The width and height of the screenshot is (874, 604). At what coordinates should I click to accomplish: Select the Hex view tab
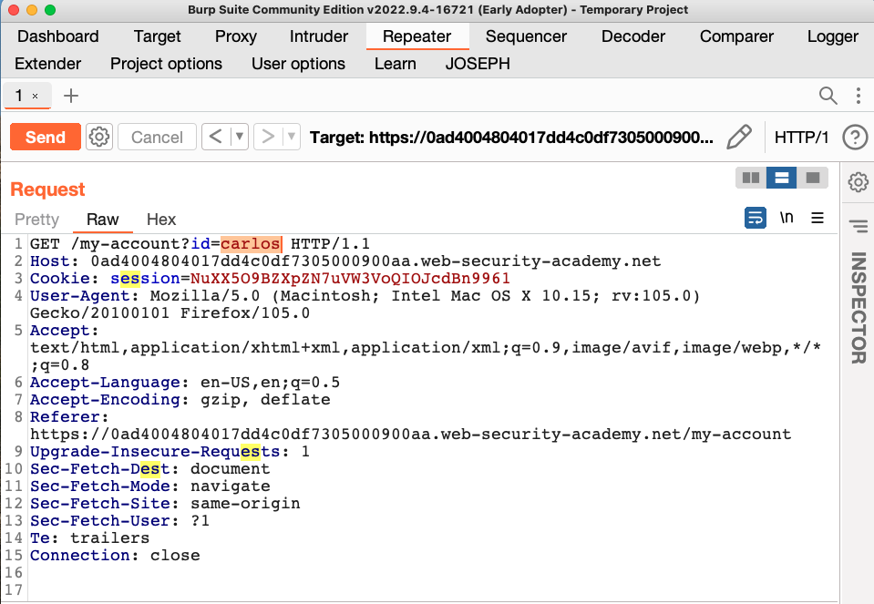point(161,220)
